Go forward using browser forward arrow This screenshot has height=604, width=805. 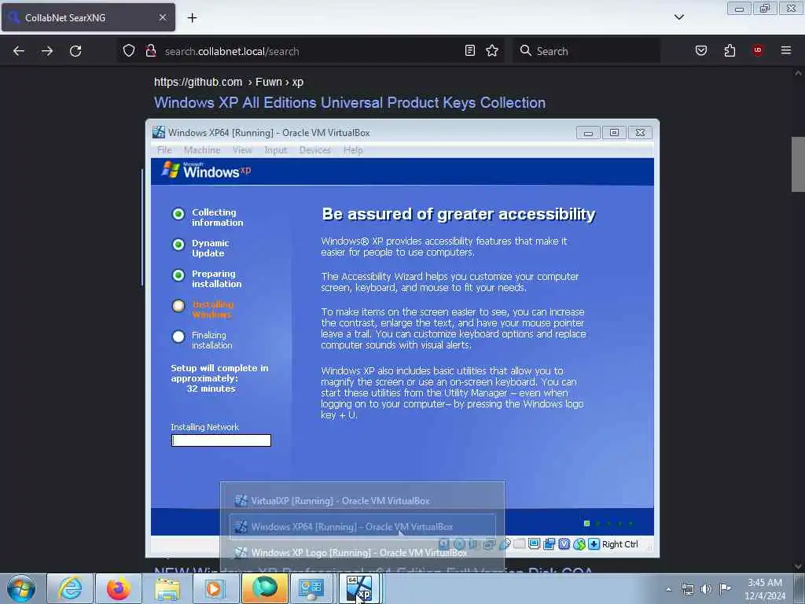[46, 51]
